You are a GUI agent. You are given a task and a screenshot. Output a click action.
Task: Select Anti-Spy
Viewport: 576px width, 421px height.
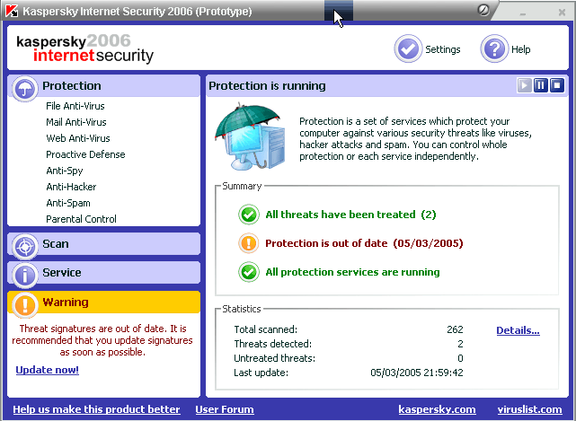[65, 171]
